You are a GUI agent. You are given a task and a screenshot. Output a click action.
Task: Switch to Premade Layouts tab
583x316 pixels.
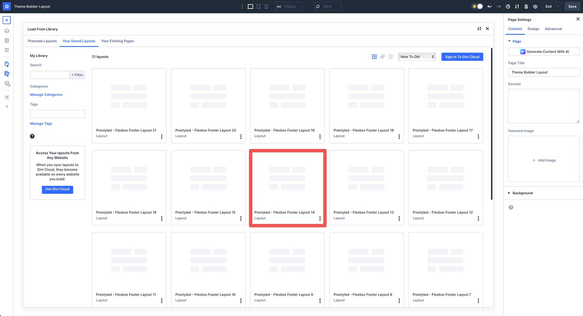tap(42, 41)
